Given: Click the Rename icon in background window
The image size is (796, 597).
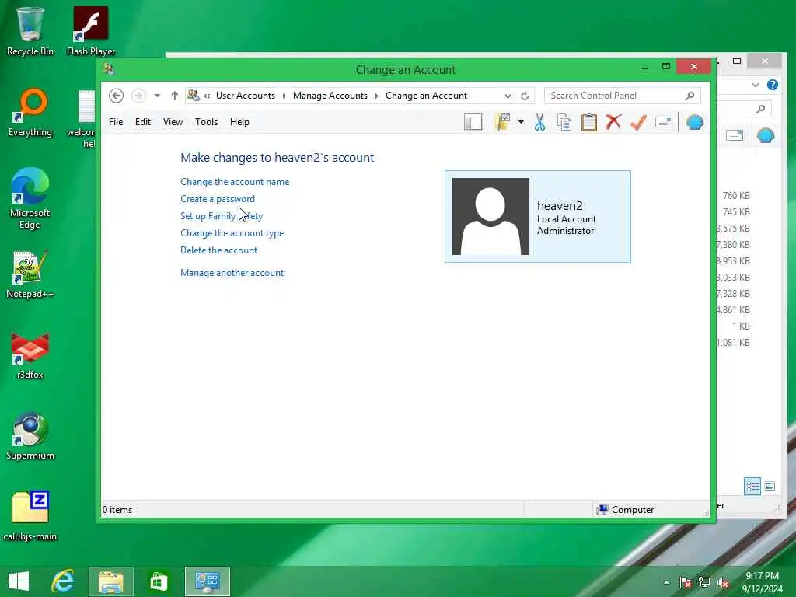Looking at the screenshot, I should coord(735,135).
